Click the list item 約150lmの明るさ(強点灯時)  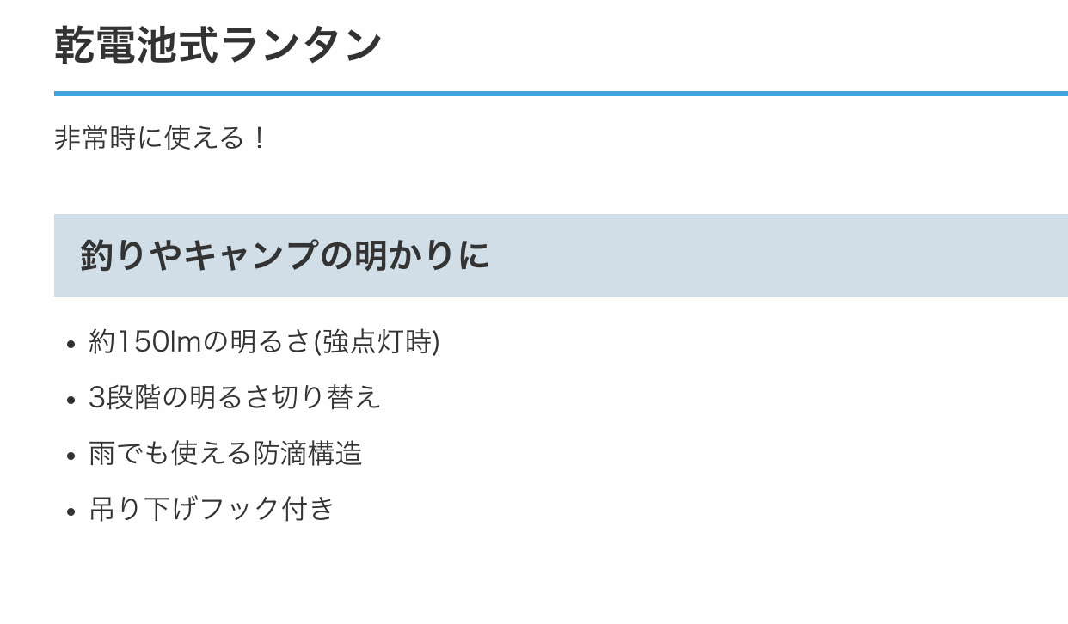[x=264, y=342]
